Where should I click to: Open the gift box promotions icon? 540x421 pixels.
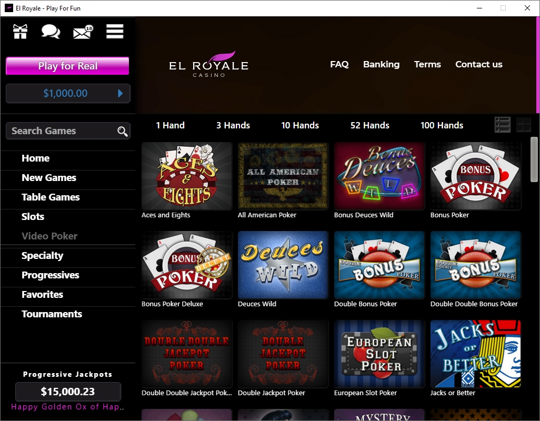tap(21, 32)
